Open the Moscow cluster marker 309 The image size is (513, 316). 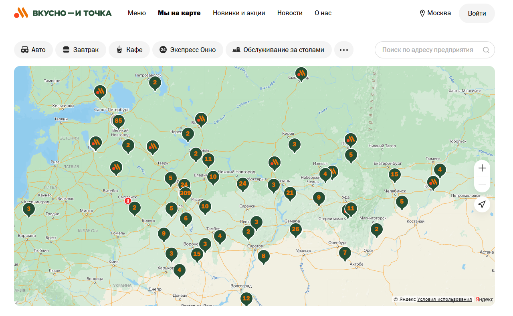coord(185,194)
